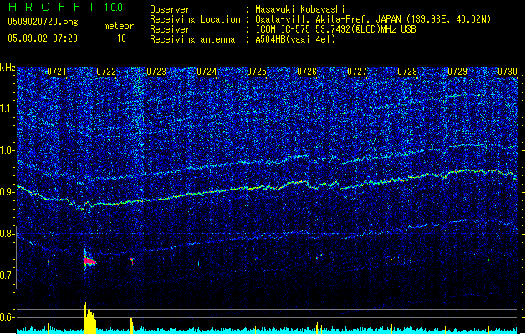Click the 0730 time marker
Image resolution: width=526 pixels, height=334 pixels.
click(x=508, y=73)
